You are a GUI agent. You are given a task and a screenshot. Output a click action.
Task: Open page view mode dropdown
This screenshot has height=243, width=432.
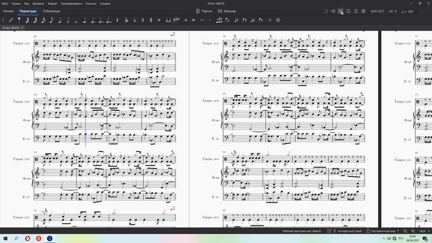point(383,231)
